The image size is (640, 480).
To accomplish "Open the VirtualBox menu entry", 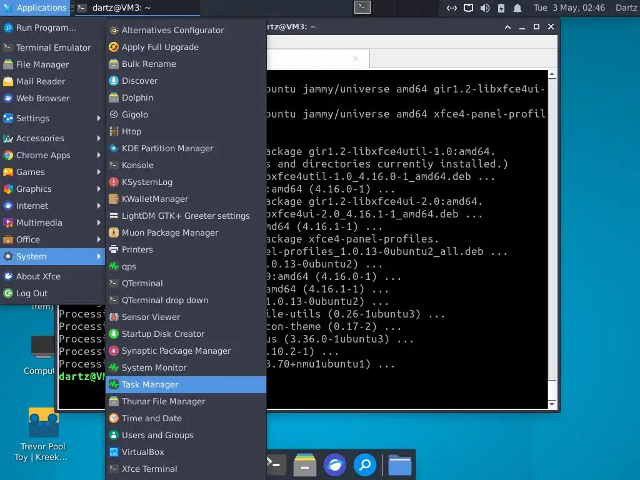I will [x=186, y=452].
